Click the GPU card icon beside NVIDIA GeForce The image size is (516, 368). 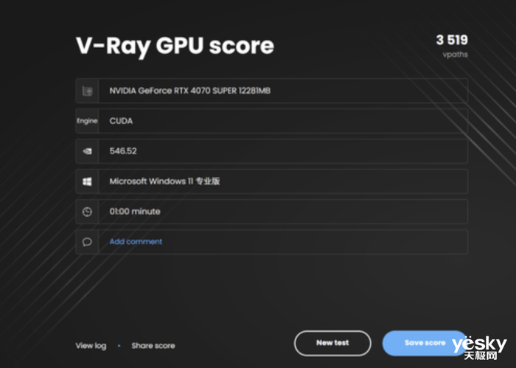tap(87, 91)
